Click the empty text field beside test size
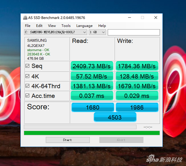186x166 pixels. (x=134, y=32)
